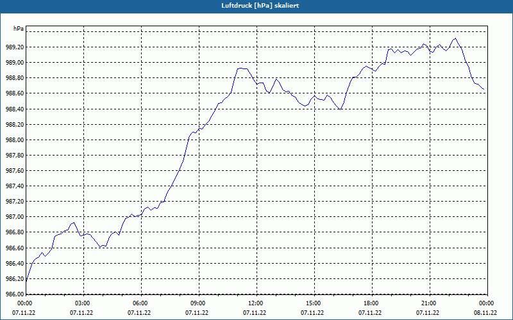Image resolution: width=513 pixels, height=320 pixels.
Task: Click the 987,80 y-axis value
Action: [15, 155]
